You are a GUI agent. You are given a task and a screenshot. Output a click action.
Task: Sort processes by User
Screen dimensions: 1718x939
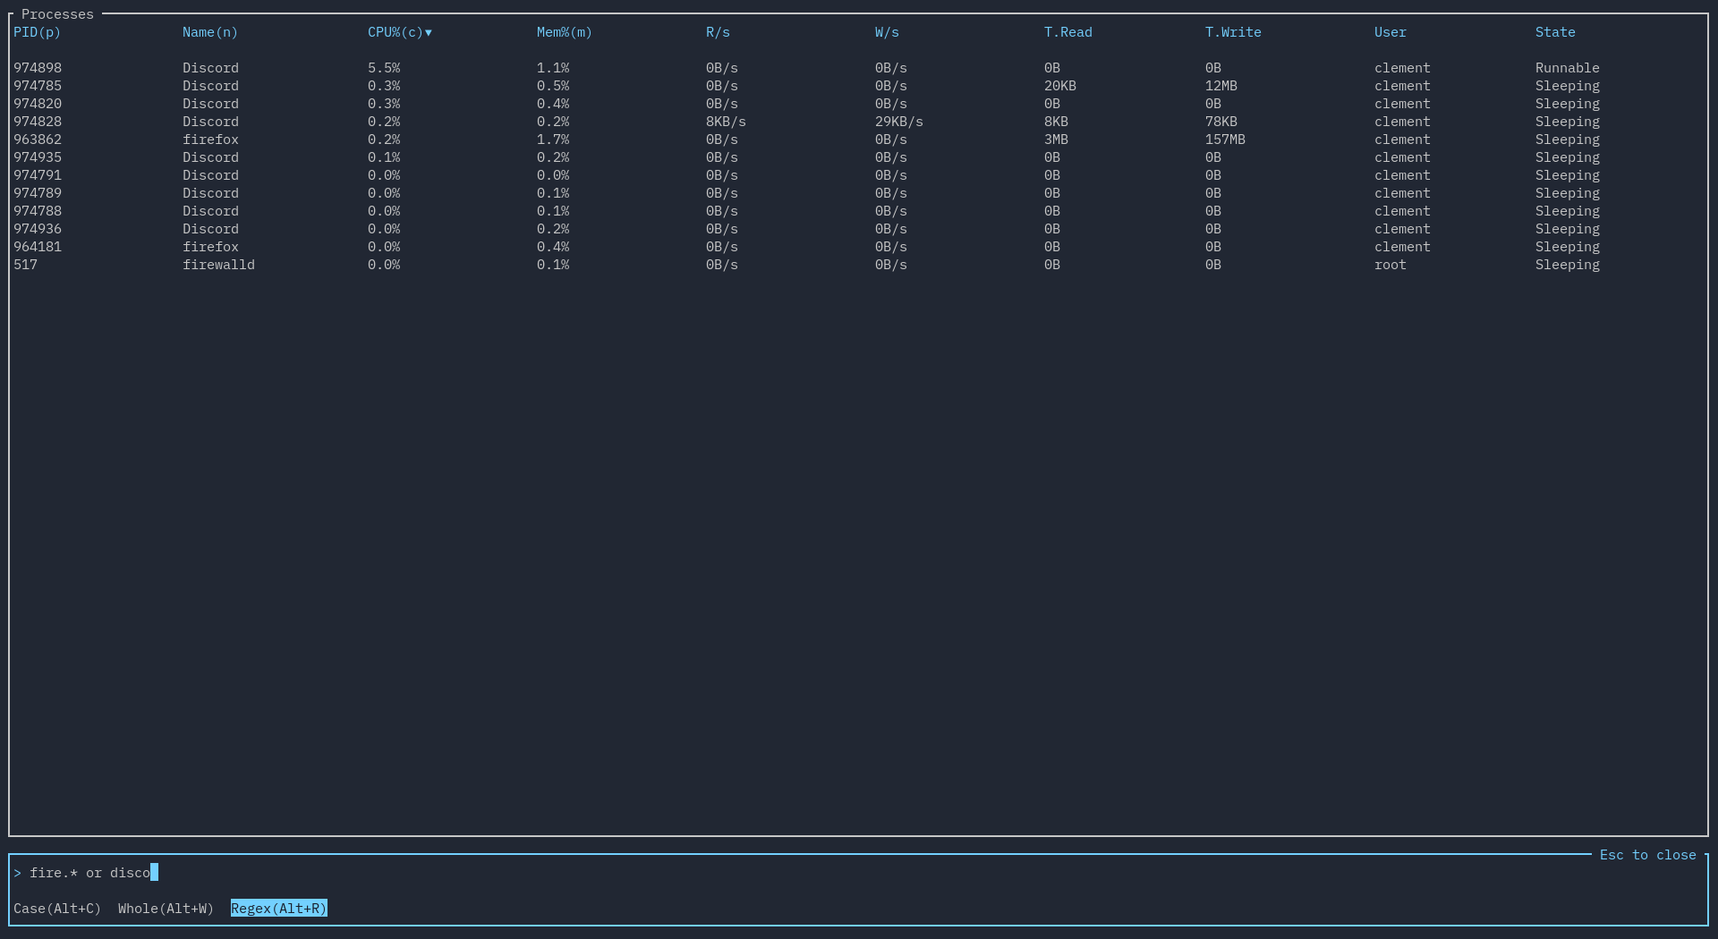coord(1390,32)
